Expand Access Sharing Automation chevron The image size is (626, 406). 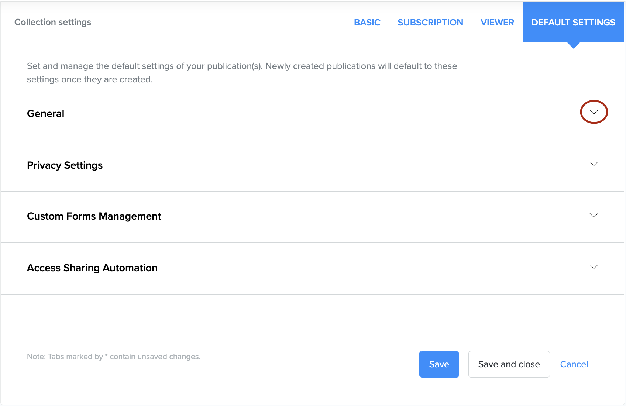(594, 267)
